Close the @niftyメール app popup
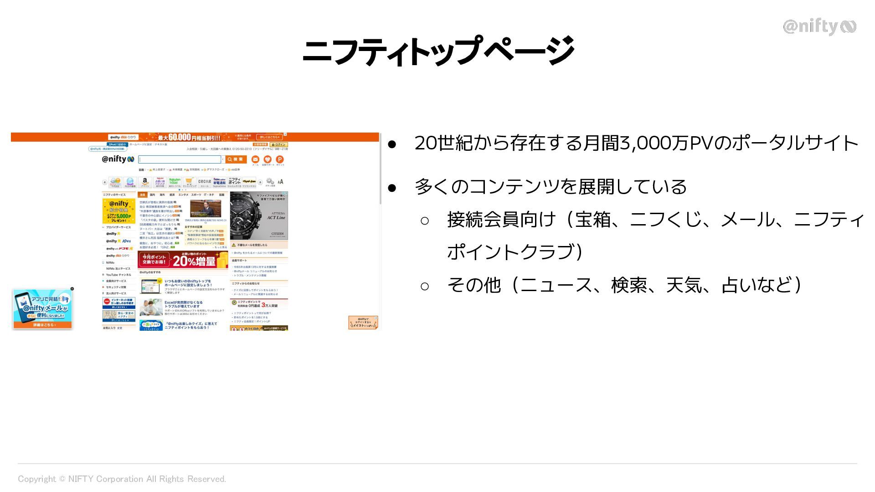 [x=72, y=289]
